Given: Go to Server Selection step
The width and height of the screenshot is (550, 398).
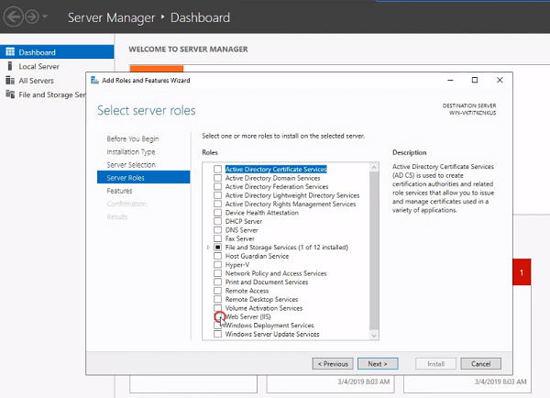Looking at the screenshot, I should pos(131,164).
